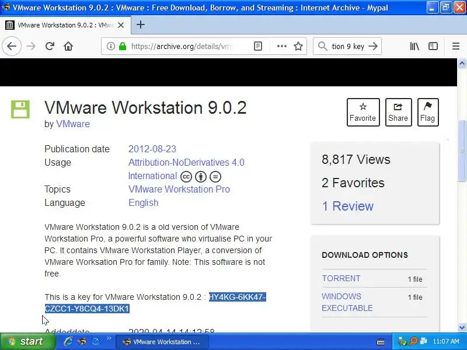Open the VMware author link
The width and height of the screenshot is (467, 350).
point(73,124)
